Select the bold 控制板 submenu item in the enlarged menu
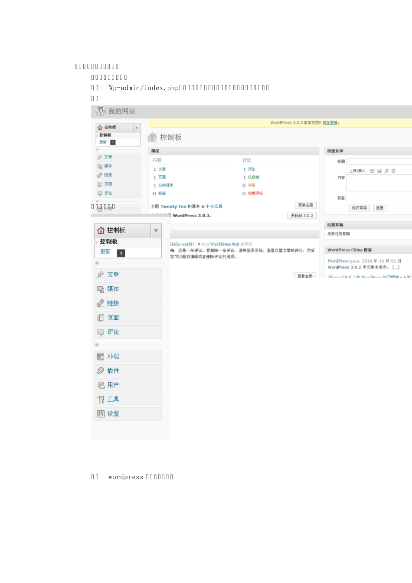The height and width of the screenshot is (583, 412). pyautogui.click(x=109, y=242)
